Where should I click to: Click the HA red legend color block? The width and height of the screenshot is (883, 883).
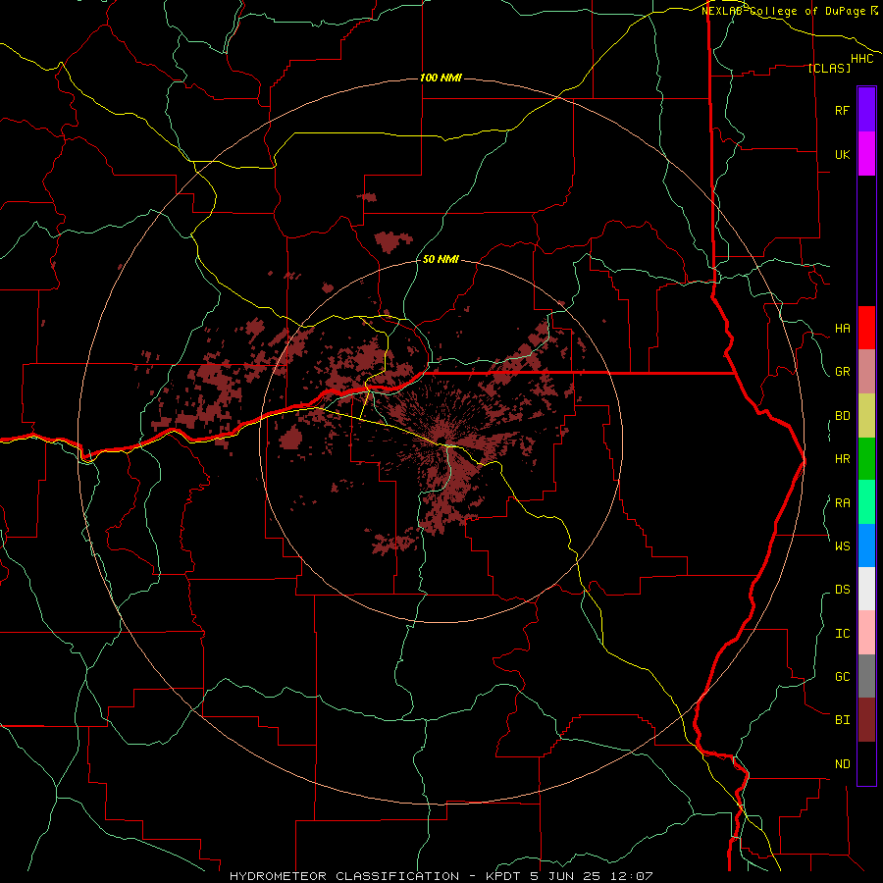pos(866,328)
